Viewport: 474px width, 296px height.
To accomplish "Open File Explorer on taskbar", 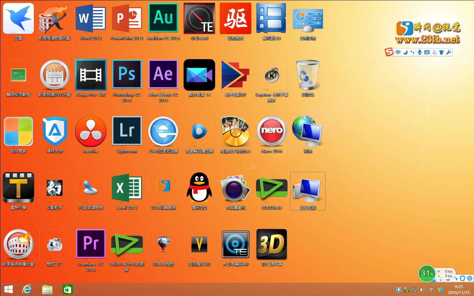I will (47, 289).
